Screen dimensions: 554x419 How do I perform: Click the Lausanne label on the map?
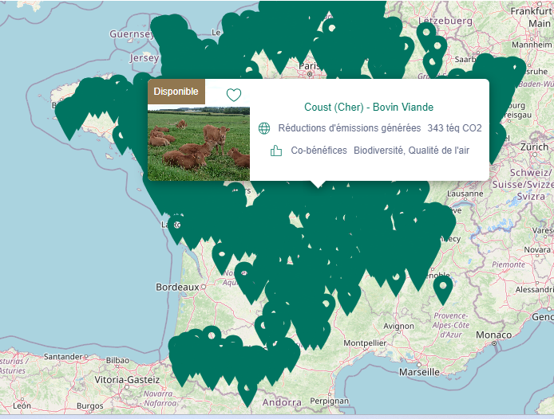click(x=465, y=194)
